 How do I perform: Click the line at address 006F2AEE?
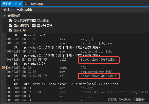click(59, 43)
